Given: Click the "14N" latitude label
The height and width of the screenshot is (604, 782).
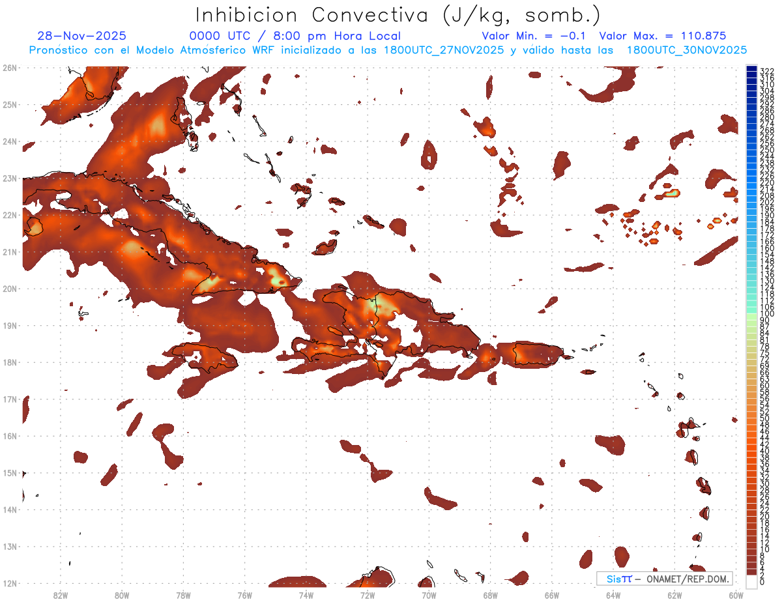Looking at the screenshot, I should coord(10,510).
